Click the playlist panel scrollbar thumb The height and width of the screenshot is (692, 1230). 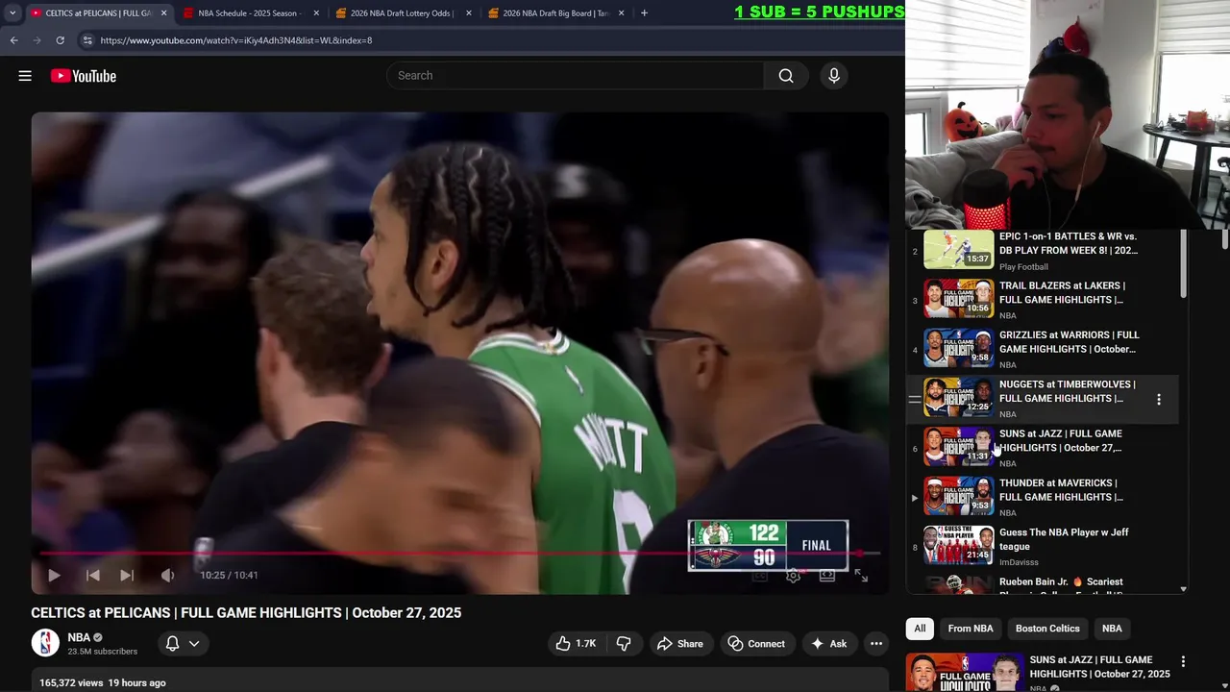[1184, 265]
